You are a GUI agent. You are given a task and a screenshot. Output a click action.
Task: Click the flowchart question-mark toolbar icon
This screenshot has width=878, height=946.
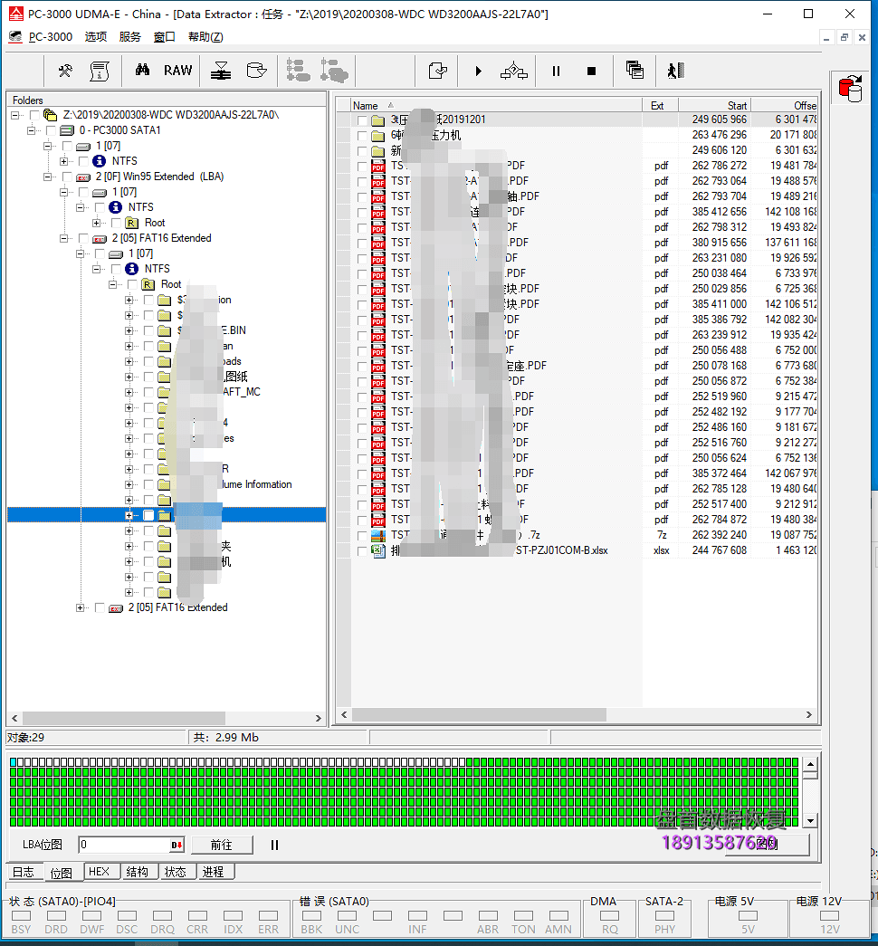[514, 71]
